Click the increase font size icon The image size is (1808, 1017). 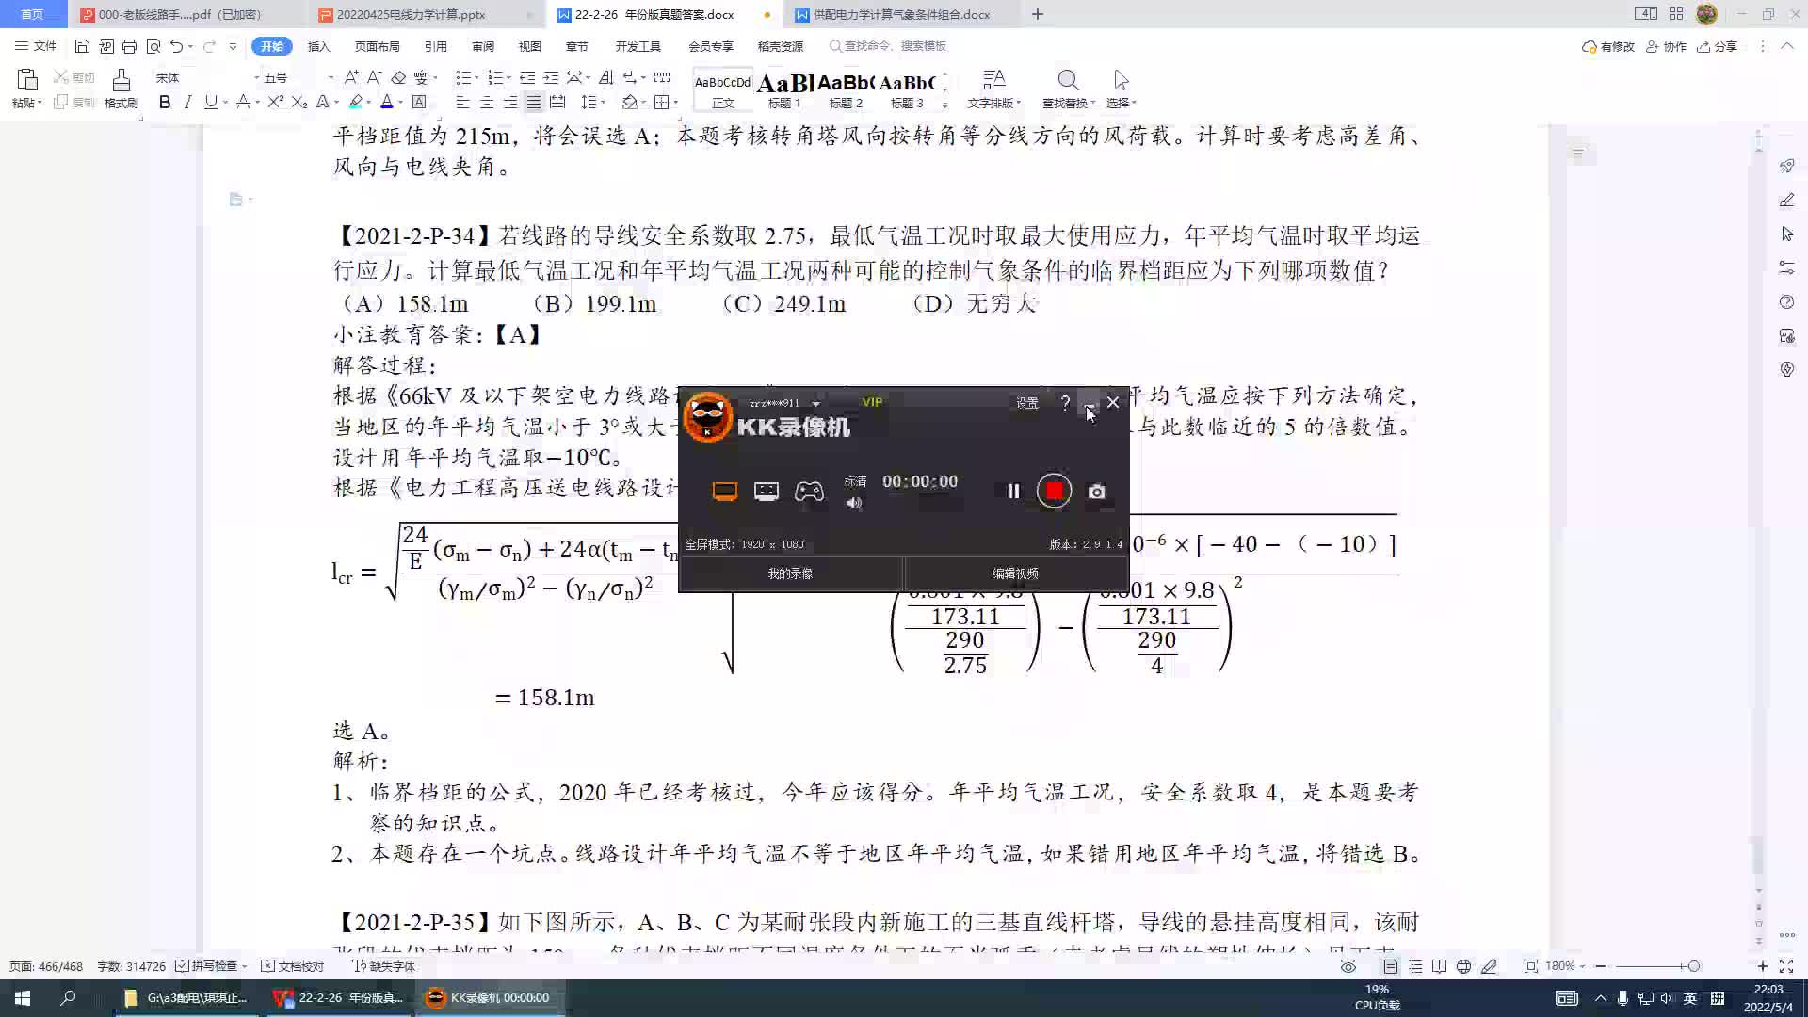tap(351, 77)
